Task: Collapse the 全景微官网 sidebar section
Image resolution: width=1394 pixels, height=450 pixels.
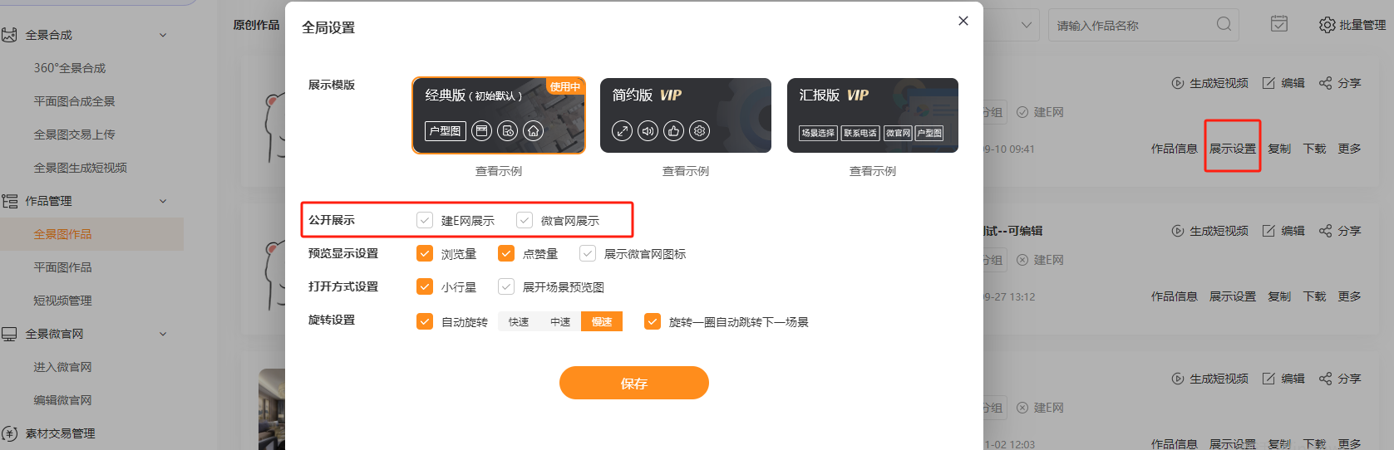Action: click(163, 334)
